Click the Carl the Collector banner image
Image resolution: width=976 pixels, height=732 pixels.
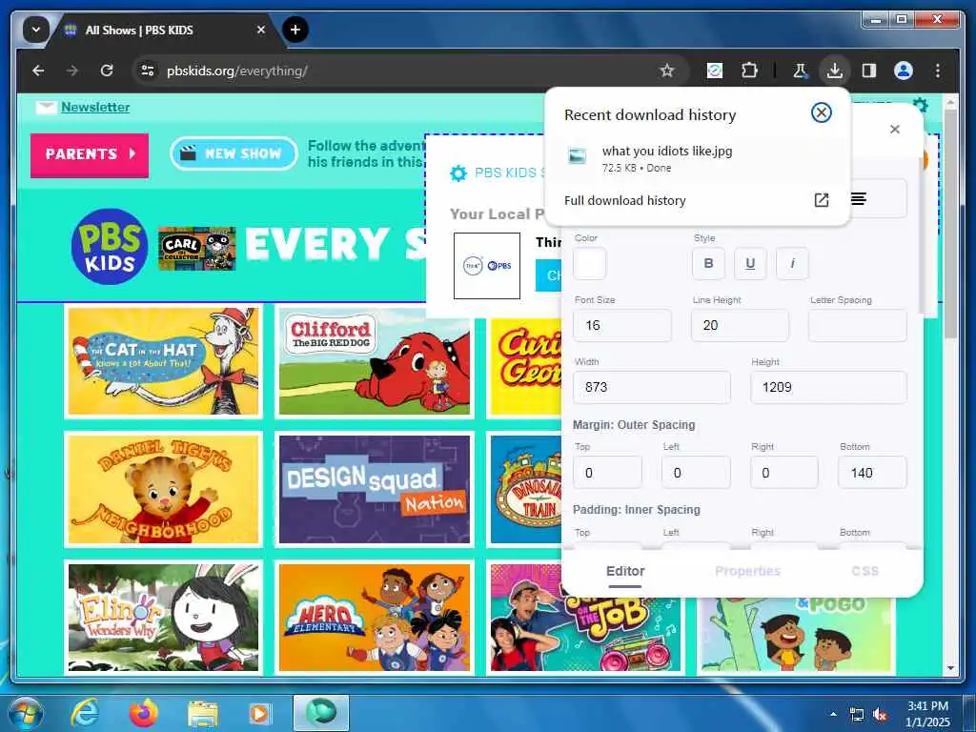tap(196, 249)
